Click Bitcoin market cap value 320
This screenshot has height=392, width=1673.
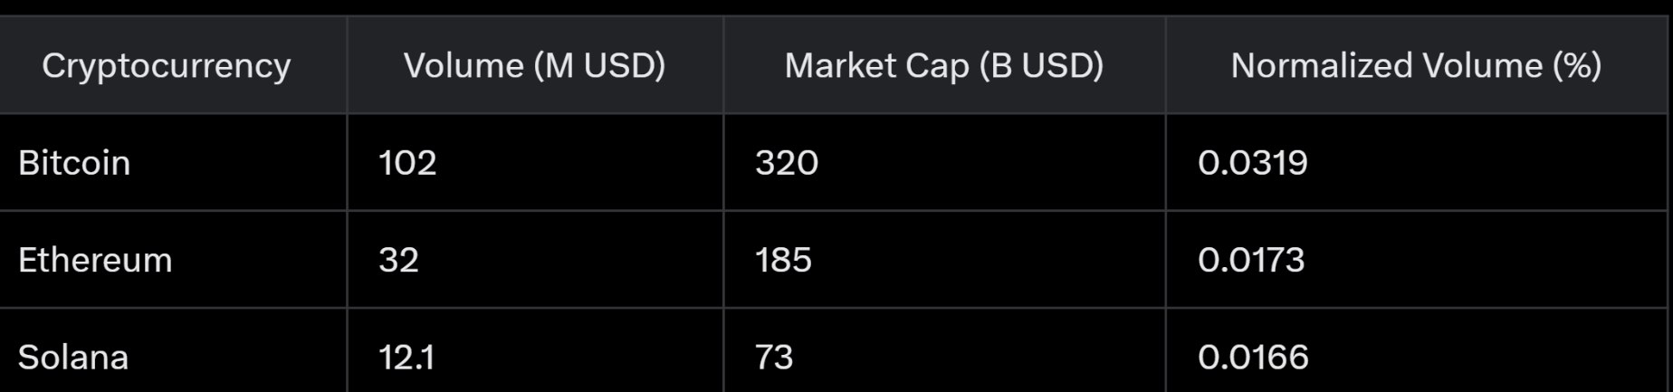click(x=787, y=163)
